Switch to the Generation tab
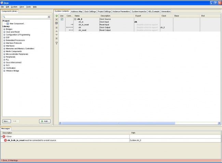The width and height of the screenshot is (222, 163). pyautogui.click(x=166, y=12)
